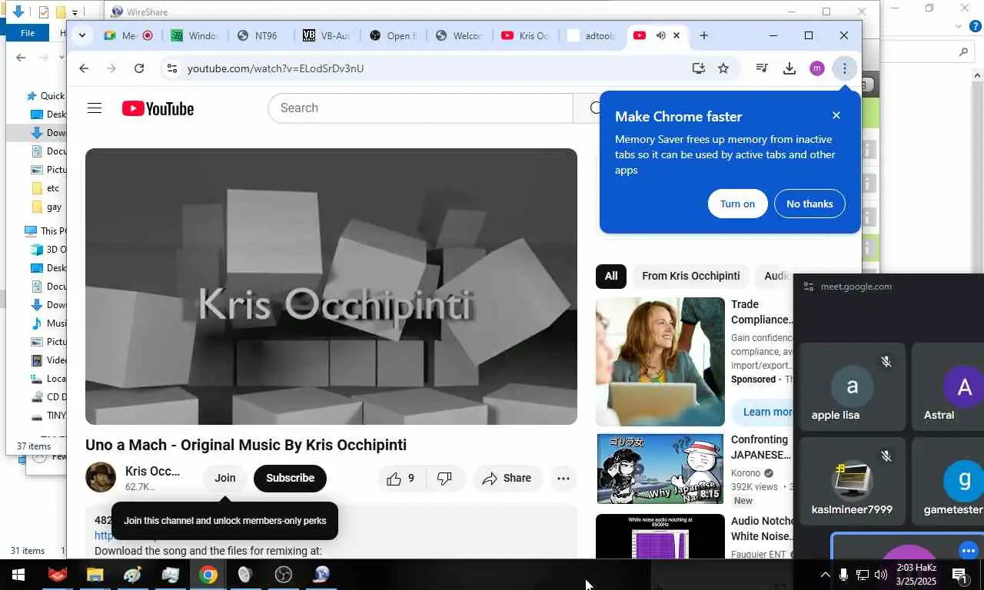Open Chrome's three-dot menu
Image resolution: width=984 pixels, height=590 pixels.
[x=844, y=68]
